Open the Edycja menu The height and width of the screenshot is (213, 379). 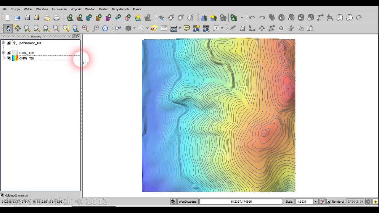click(x=15, y=9)
